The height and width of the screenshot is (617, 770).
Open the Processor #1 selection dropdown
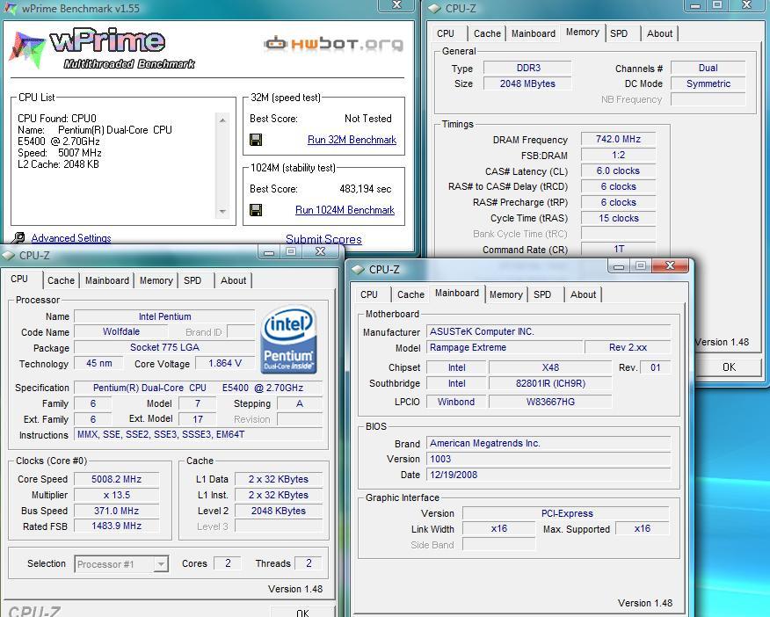[x=161, y=564]
